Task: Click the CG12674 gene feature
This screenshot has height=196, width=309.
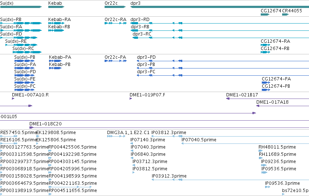Action: (265, 14)
